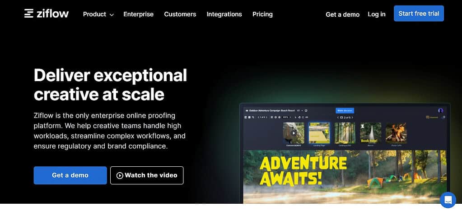Viewport: 462px width, 215px height.
Task: Go to next proof arrow beside 2 of 5
Action: (x=352, y=117)
